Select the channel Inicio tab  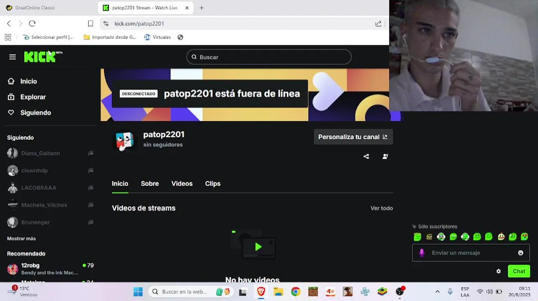tap(120, 184)
